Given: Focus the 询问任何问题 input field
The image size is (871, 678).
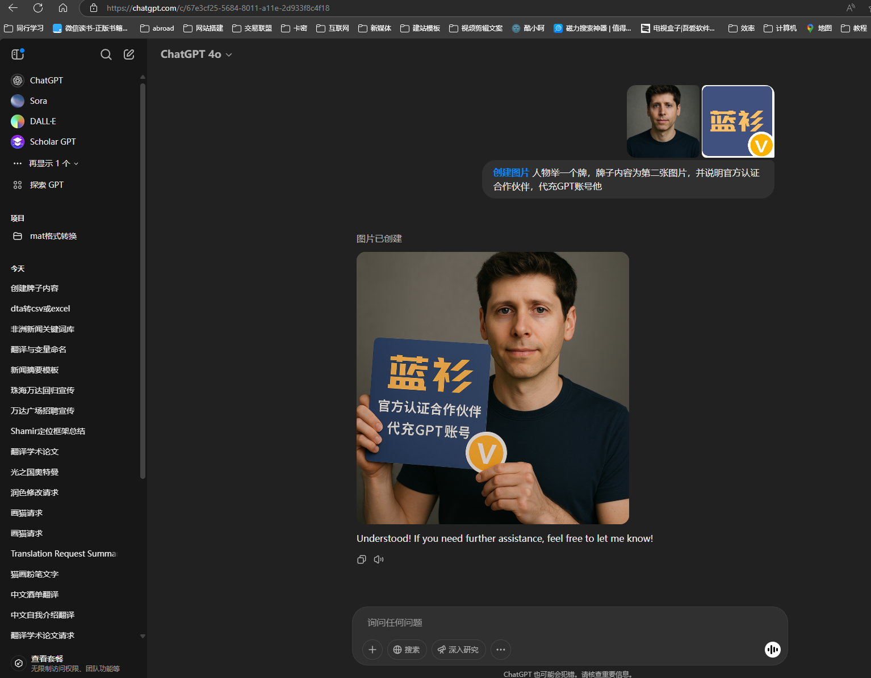Looking at the screenshot, I should [569, 622].
